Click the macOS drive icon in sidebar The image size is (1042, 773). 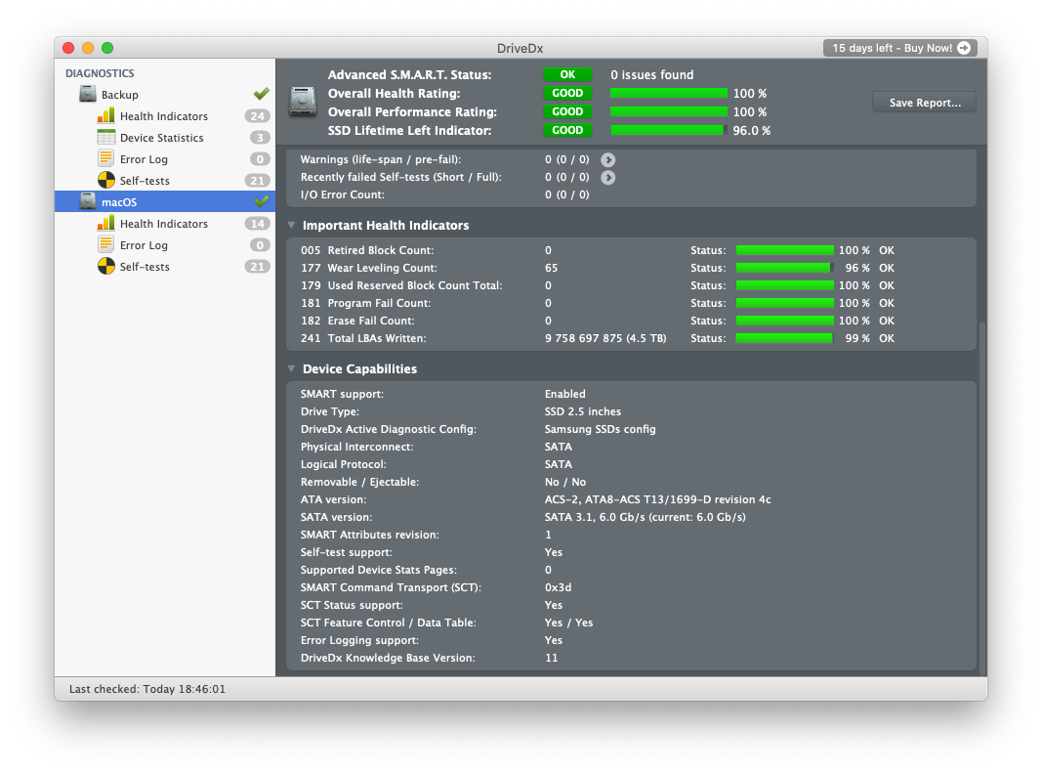[88, 201]
